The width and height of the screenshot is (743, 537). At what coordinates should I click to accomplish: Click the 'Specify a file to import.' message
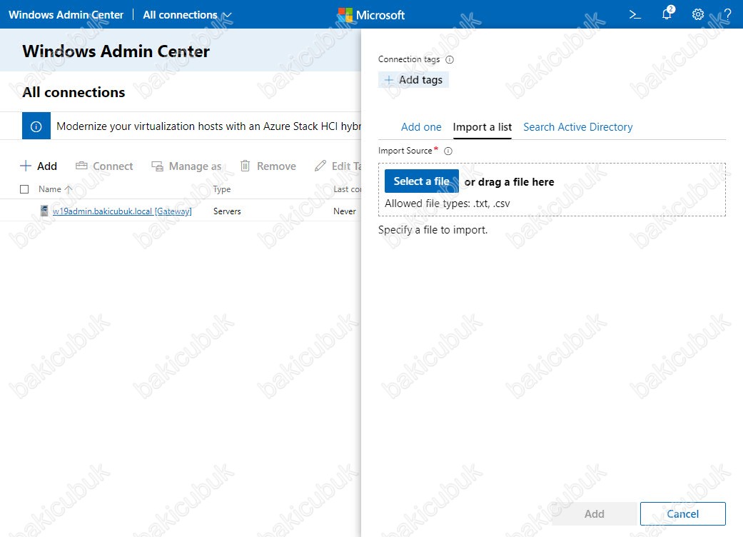[x=433, y=230]
